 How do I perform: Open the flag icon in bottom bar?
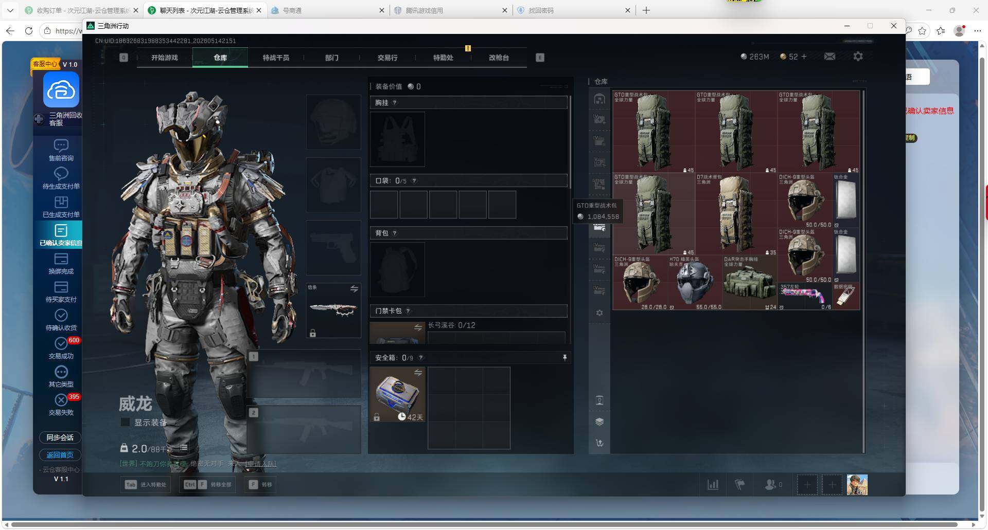(739, 484)
